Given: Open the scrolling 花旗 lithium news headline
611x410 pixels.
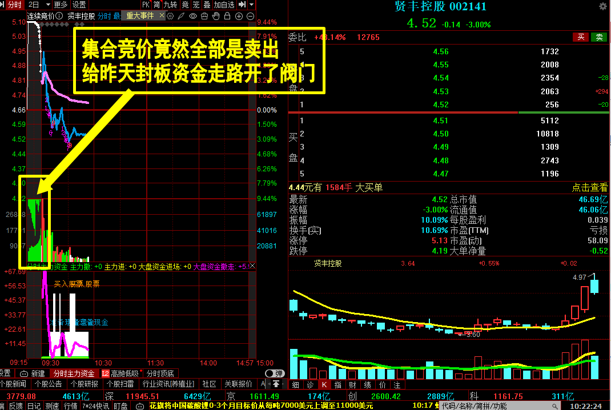Looking at the screenshot, I should (x=261, y=405).
